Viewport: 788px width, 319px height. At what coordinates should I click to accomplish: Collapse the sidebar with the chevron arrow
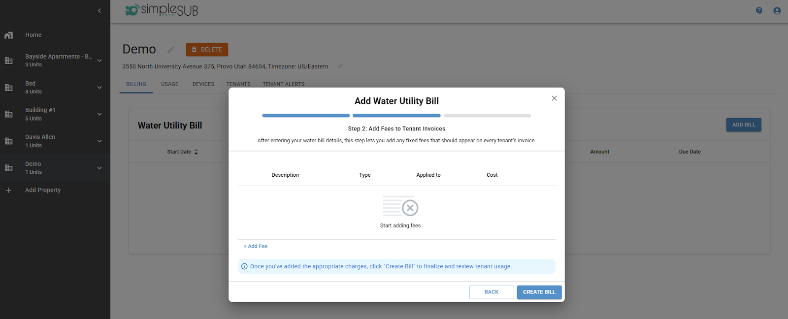click(x=99, y=11)
